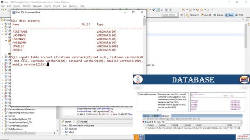Click the Next Annotation toolbar icon
Viewport: 250px width, 140px height.
tap(184, 10)
